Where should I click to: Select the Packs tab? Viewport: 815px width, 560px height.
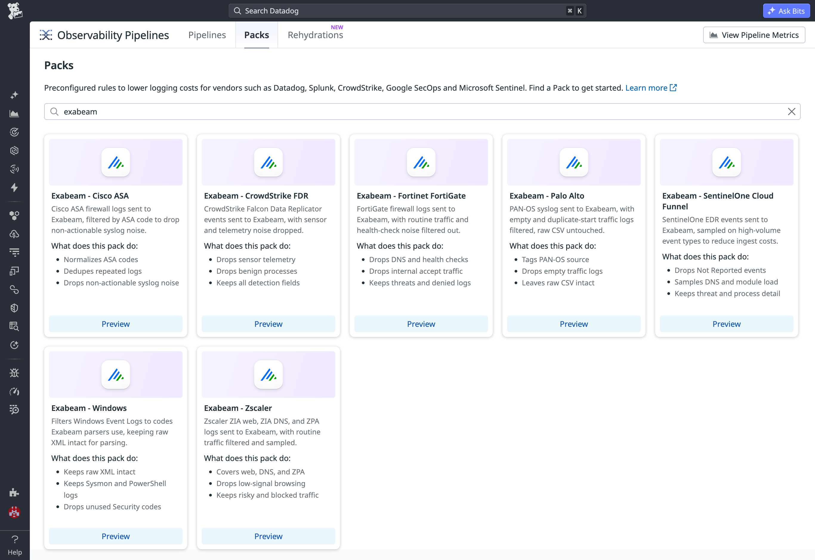[257, 35]
